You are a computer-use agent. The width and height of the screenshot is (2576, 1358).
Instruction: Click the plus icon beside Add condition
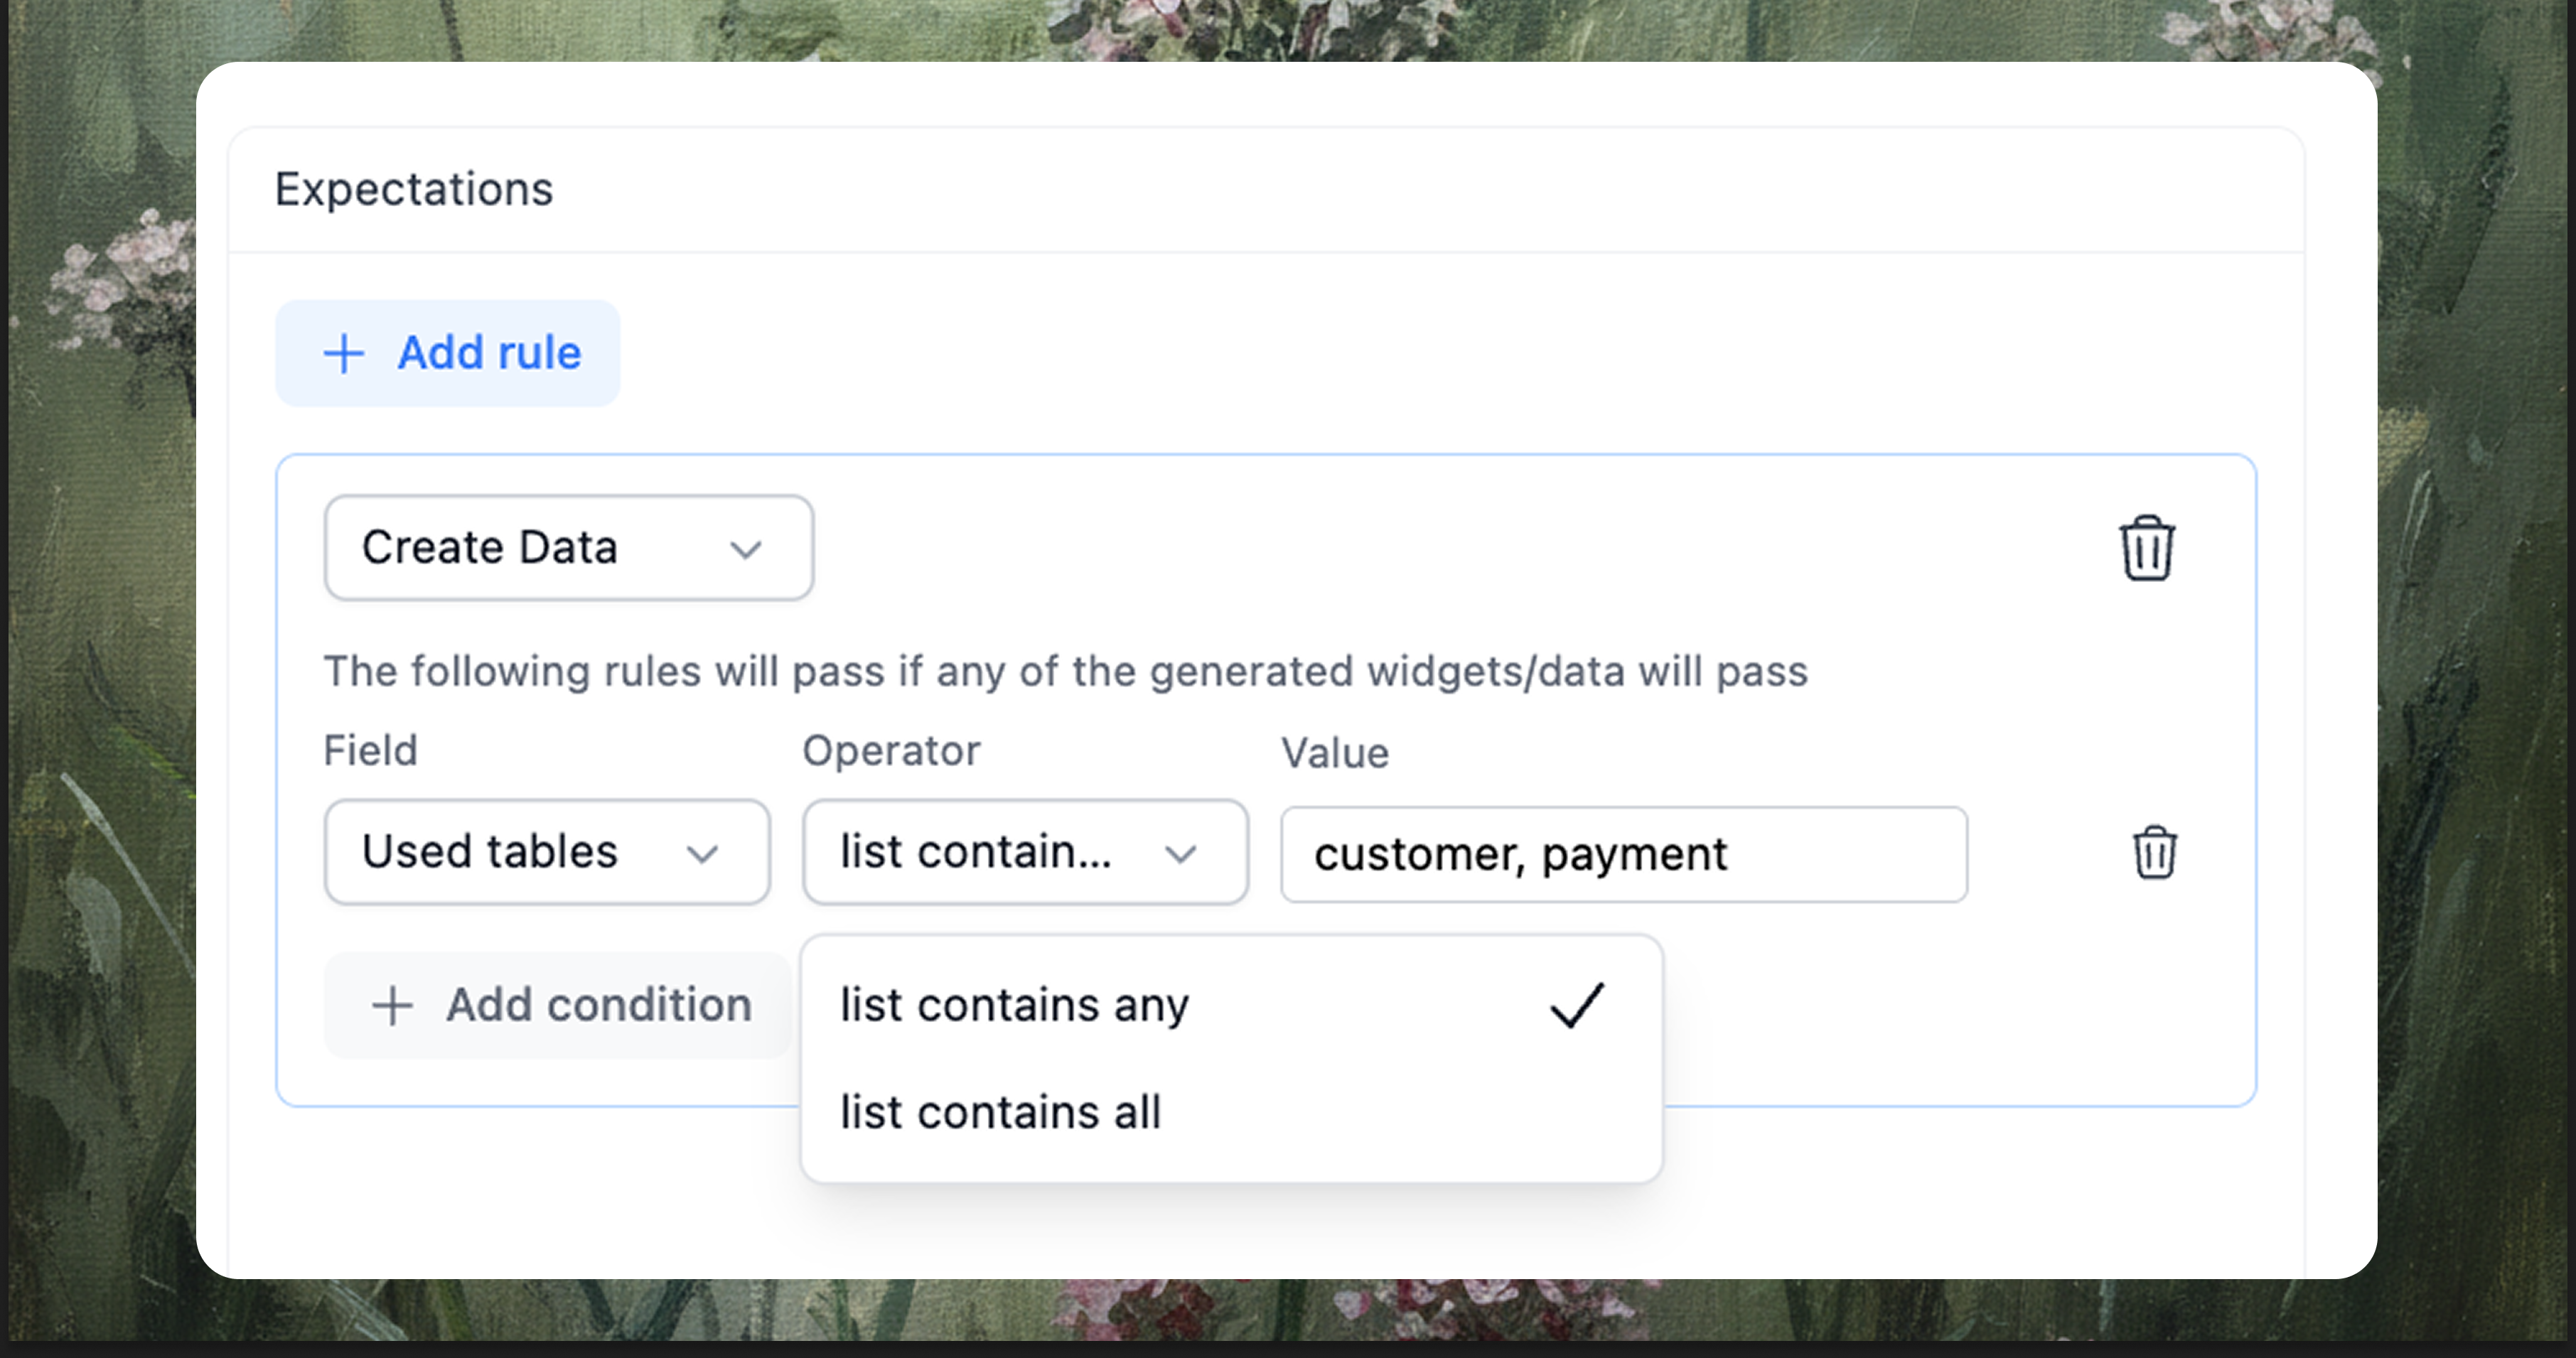coord(392,1006)
